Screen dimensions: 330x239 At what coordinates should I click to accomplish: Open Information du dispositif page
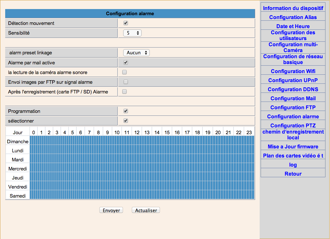pyautogui.click(x=293, y=8)
